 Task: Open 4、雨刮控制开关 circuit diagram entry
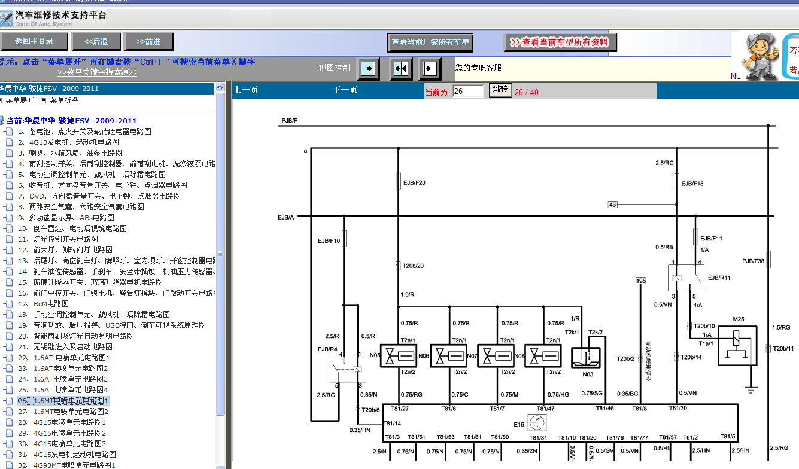click(x=116, y=164)
